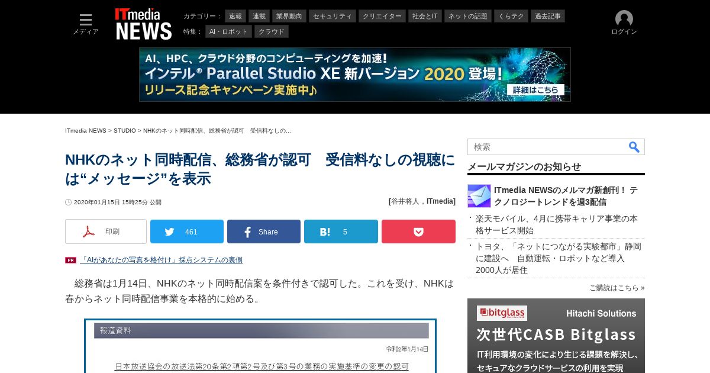Open the ITmedia author link
Viewport: 710px width, 373px height.
click(440, 201)
